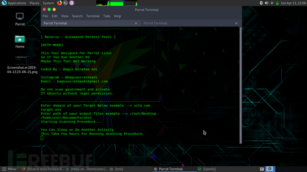The height and width of the screenshot is (172, 307).
Task: Open the terminal File menu
Action: (x=45, y=16)
